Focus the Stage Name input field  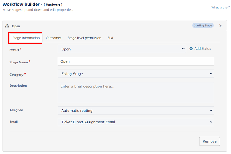click(x=136, y=61)
